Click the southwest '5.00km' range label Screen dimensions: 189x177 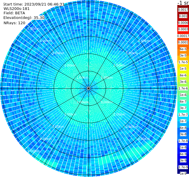(33, 151)
